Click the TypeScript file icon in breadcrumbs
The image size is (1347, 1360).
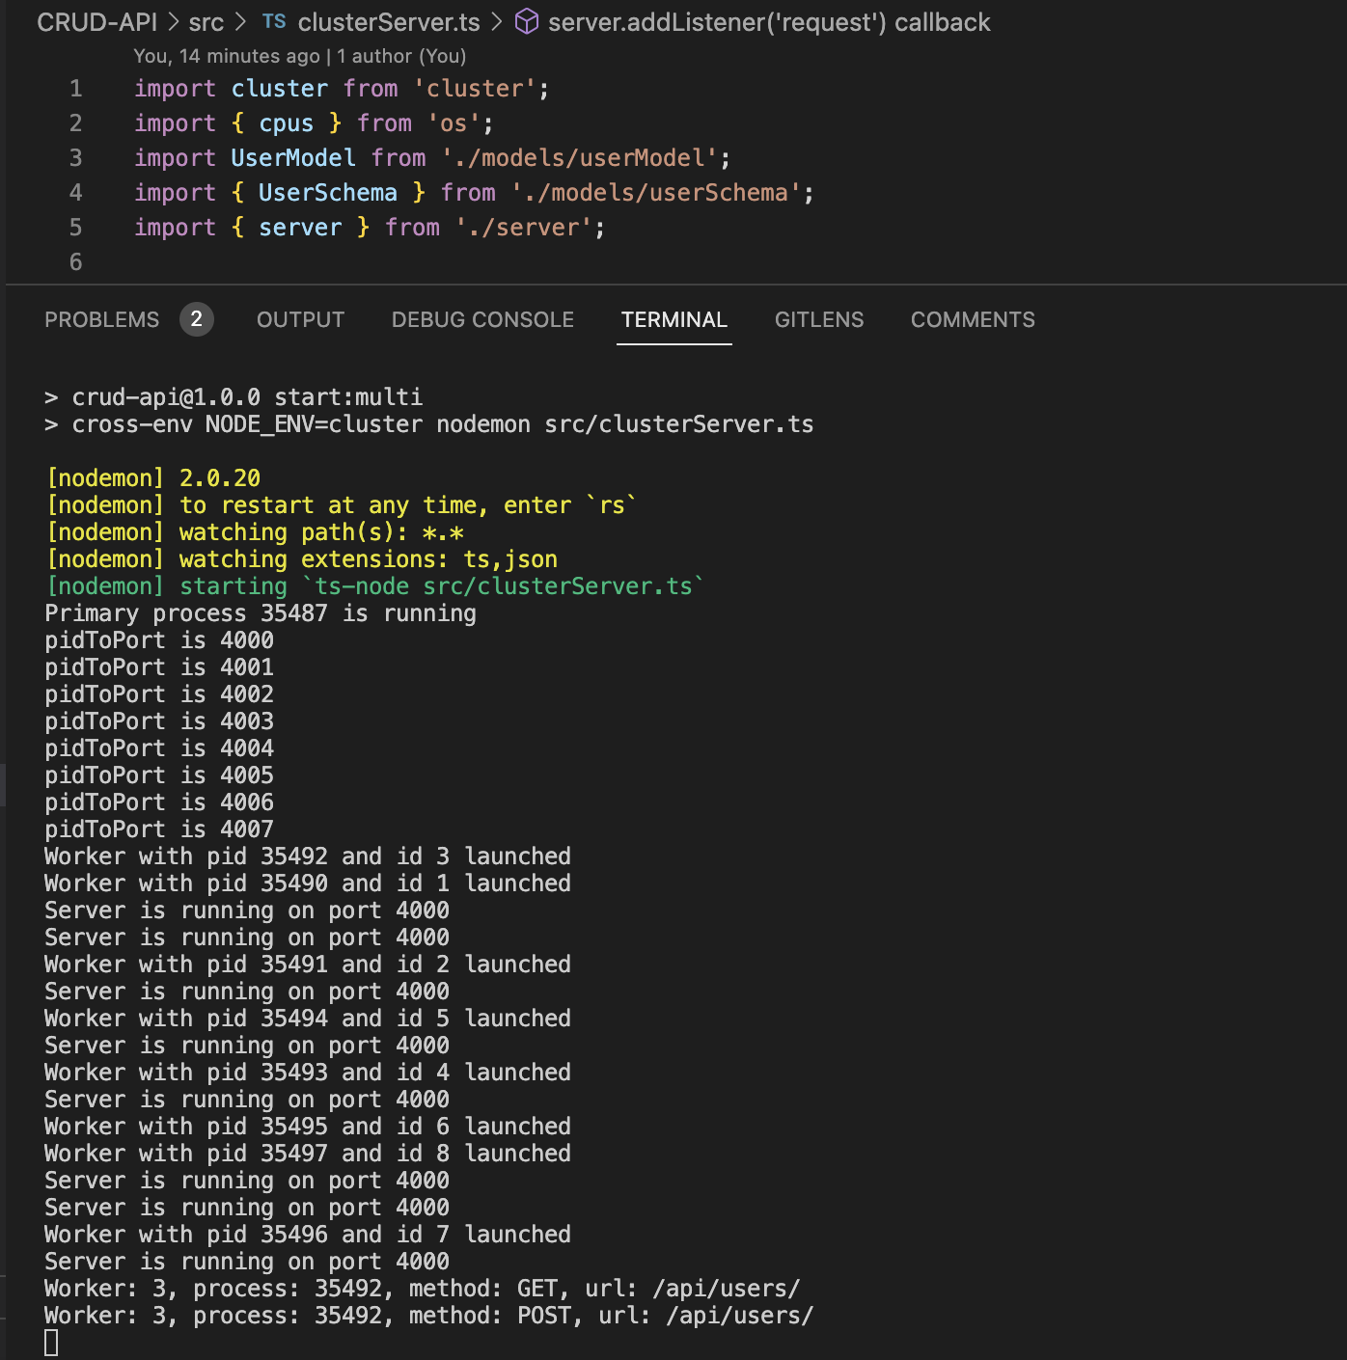[x=274, y=22]
